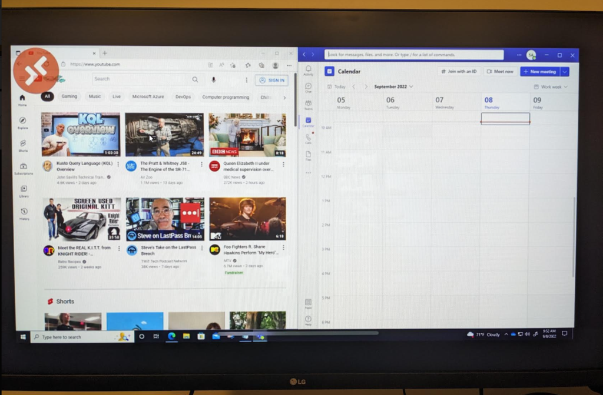Open Files in the Teams sidebar
Viewport: 603px width, 395px height.
(x=308, y=155)
